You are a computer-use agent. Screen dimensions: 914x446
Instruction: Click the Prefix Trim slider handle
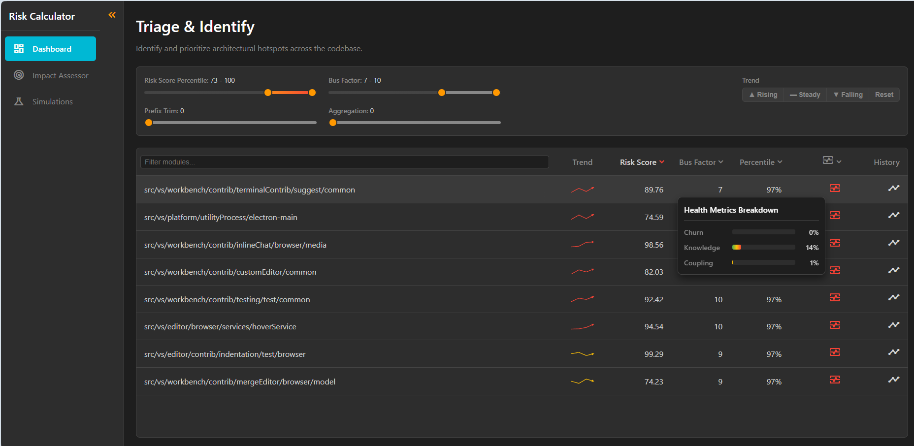pyautogui.click(x=149, y=123)
